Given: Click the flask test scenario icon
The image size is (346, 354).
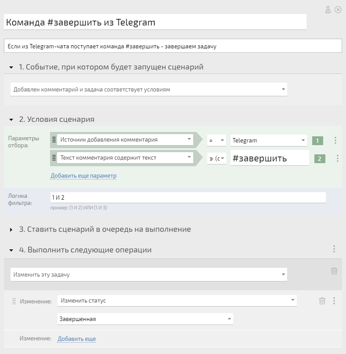Looking at the screenshot, I should (328, 10).
